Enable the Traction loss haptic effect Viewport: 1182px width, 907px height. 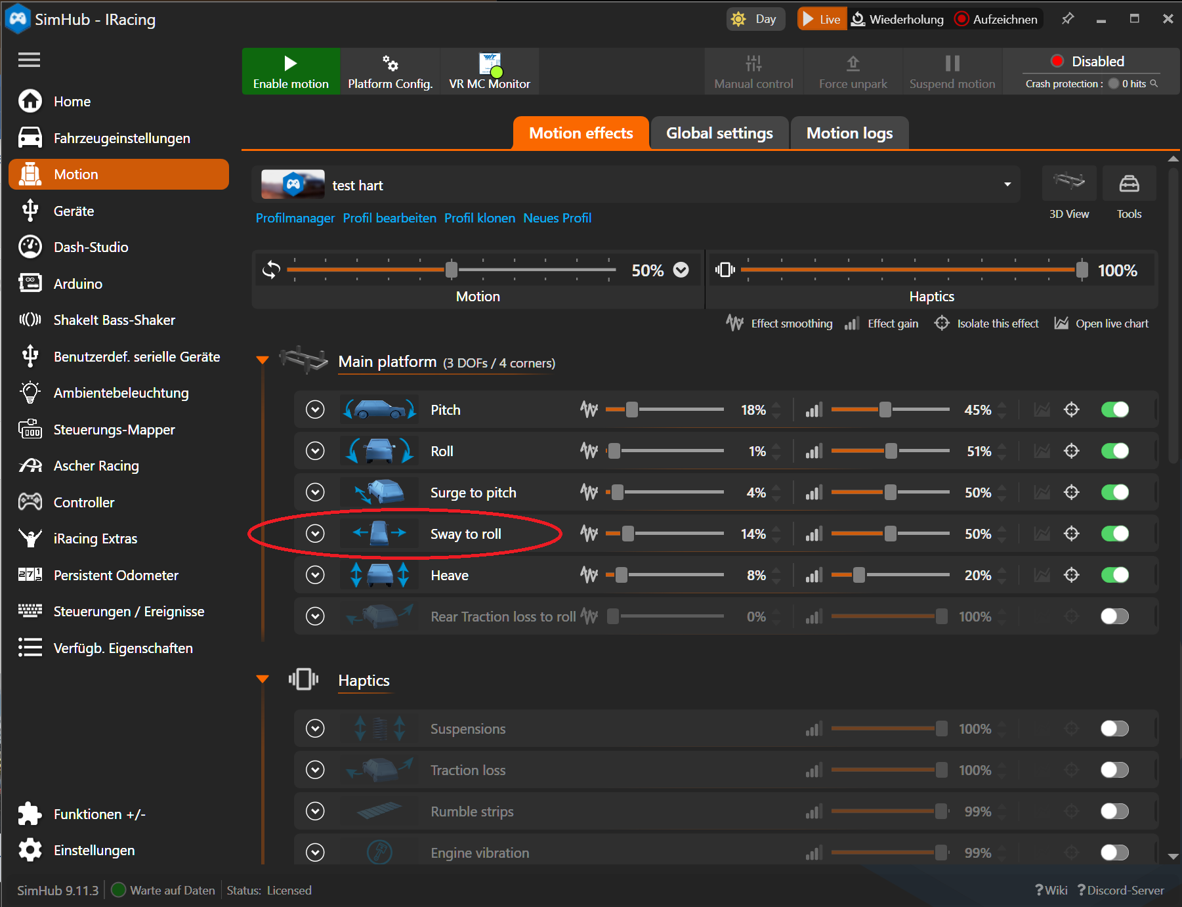click(1114, 770)
